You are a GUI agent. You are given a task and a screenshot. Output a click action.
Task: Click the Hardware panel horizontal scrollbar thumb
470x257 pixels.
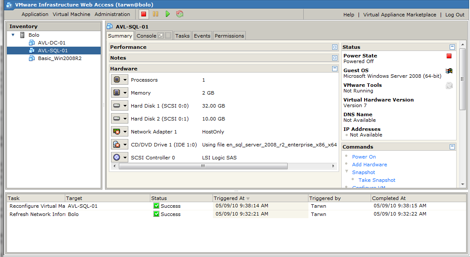(x=203, y=166)
